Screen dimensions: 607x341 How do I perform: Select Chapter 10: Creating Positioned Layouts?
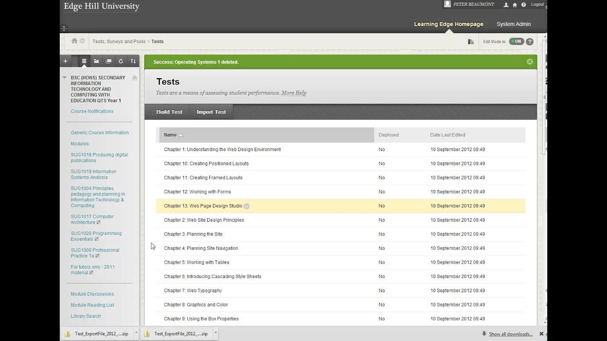click(206, 163)
